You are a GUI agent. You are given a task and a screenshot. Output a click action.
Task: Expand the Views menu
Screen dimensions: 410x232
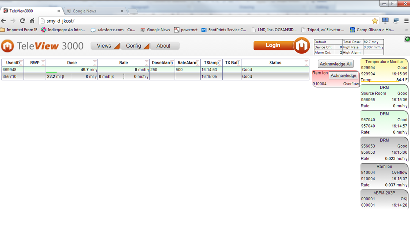(105, 46)
